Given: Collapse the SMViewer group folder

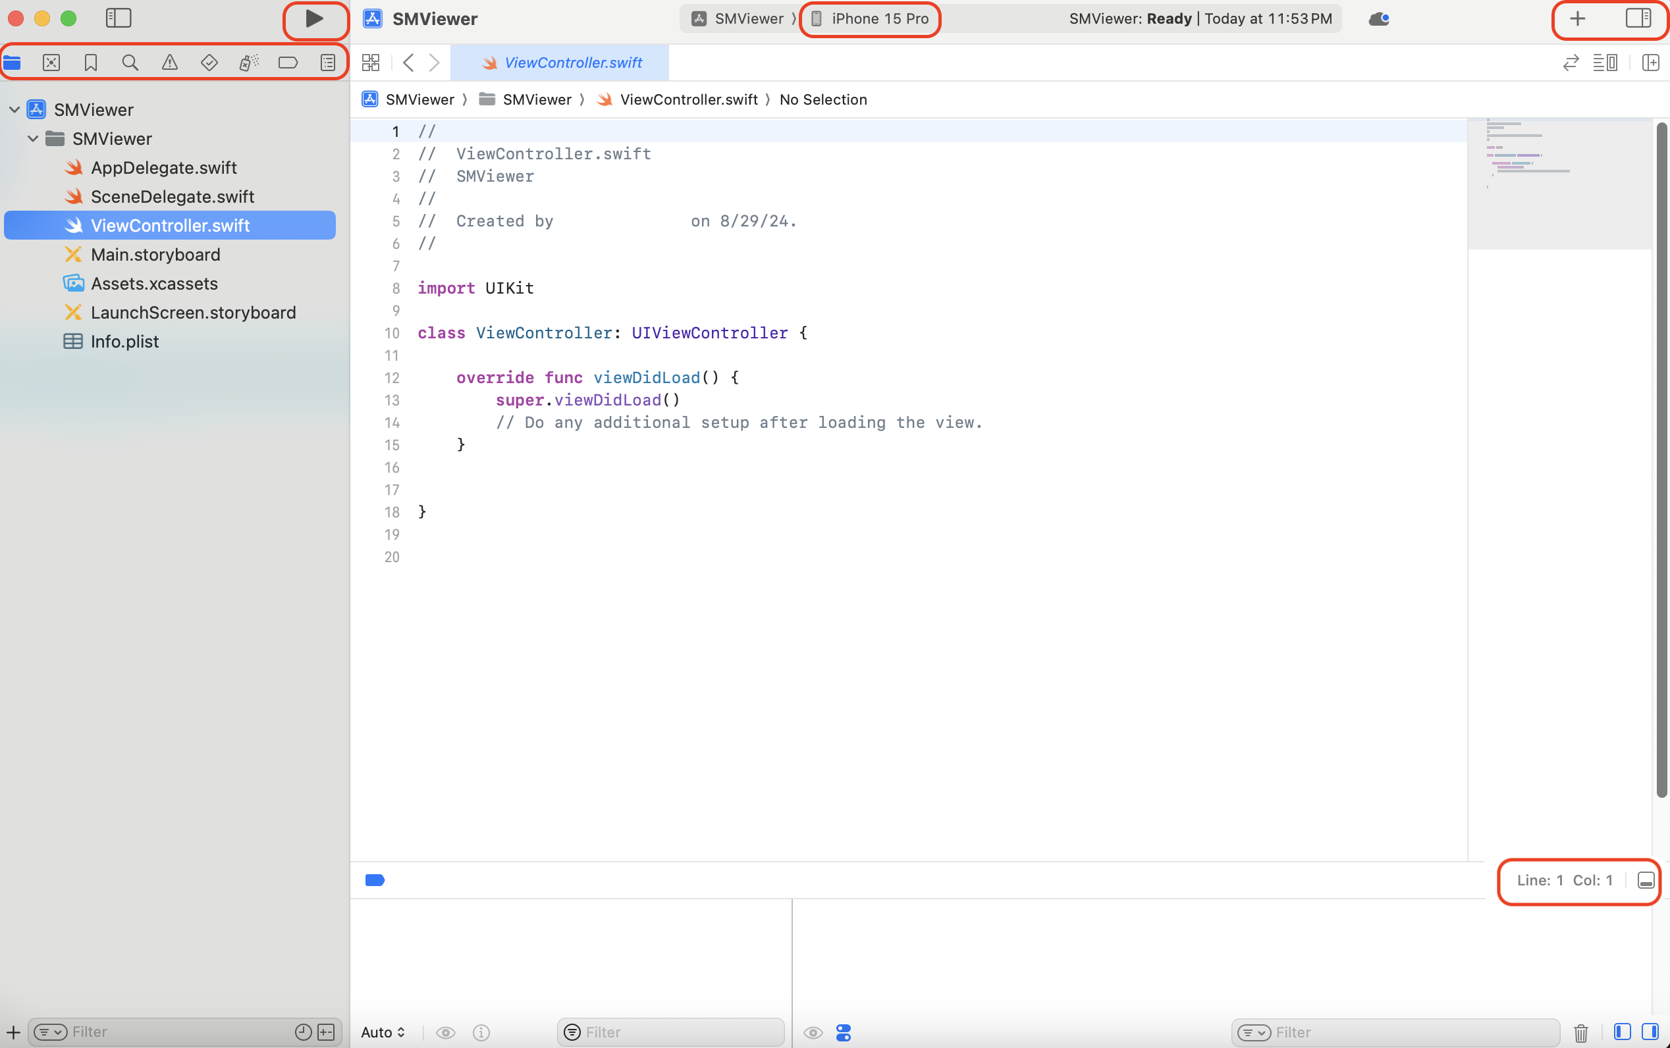Looking at the screenshot, I should click(x=32, y=139).
